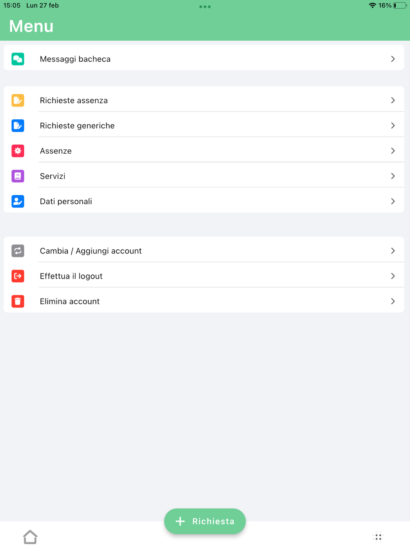Tap the blue Richieste generiche document icon

point(18,125)
